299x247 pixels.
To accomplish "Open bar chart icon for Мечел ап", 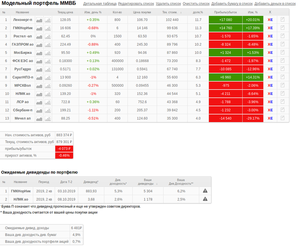I will pos(48,118).
